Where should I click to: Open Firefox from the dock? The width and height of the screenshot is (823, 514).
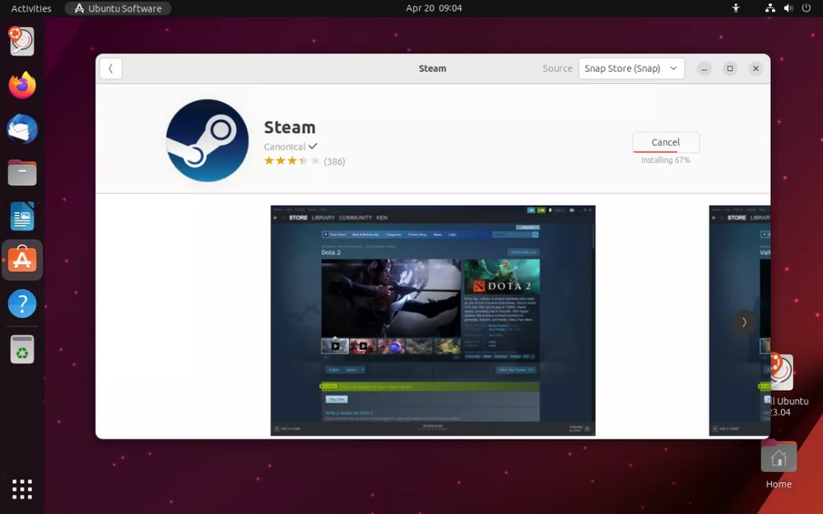[22, 85]
